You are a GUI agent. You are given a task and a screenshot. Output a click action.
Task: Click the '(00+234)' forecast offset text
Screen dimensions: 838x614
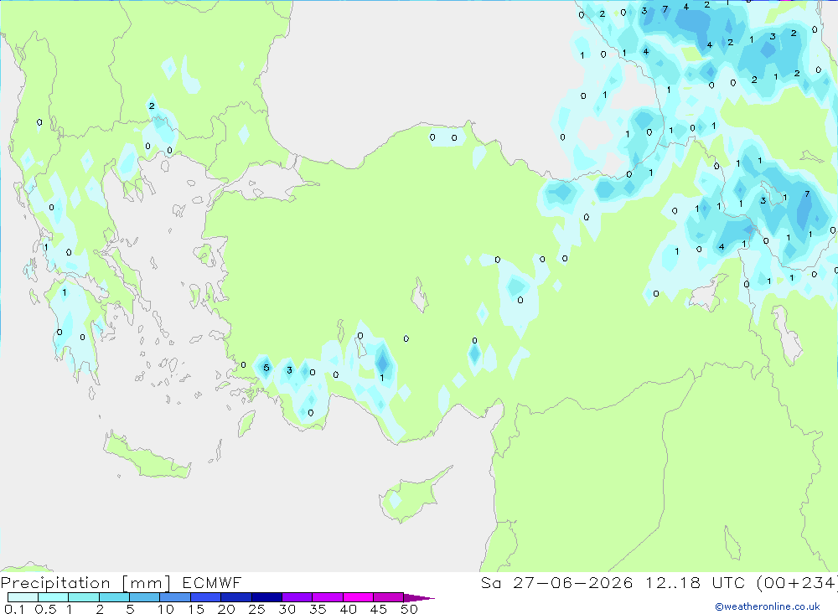797,582
